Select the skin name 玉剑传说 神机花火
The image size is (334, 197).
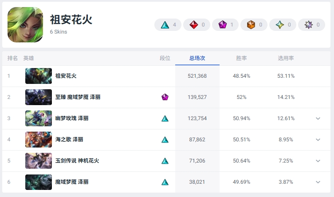(77, 161)
